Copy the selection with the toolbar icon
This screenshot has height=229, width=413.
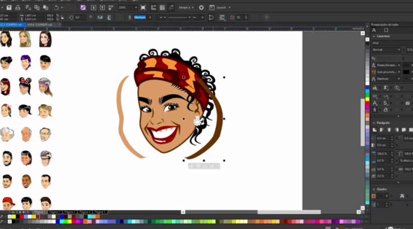point(37,8)
